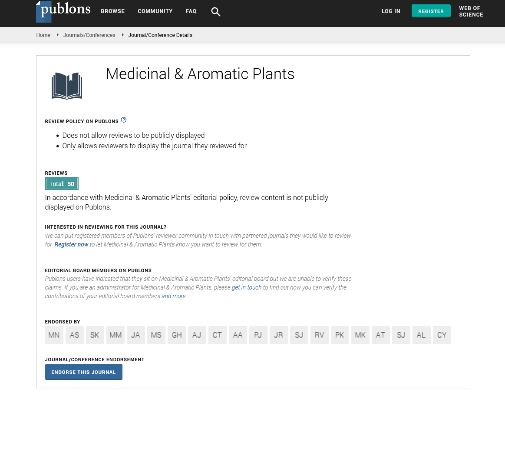
Task: Open the Browse menu
Action: coord(112,11)
